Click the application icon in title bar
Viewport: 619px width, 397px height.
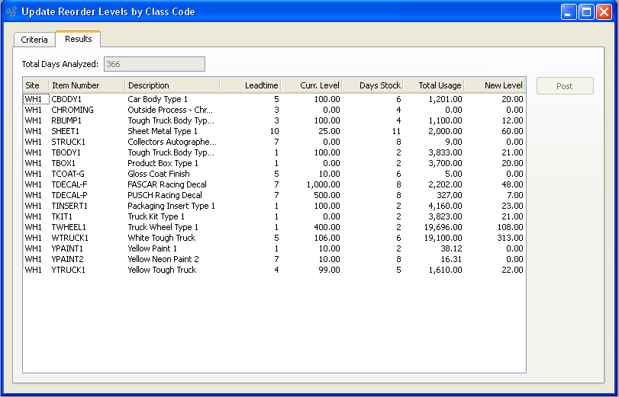tap(11, 12)
